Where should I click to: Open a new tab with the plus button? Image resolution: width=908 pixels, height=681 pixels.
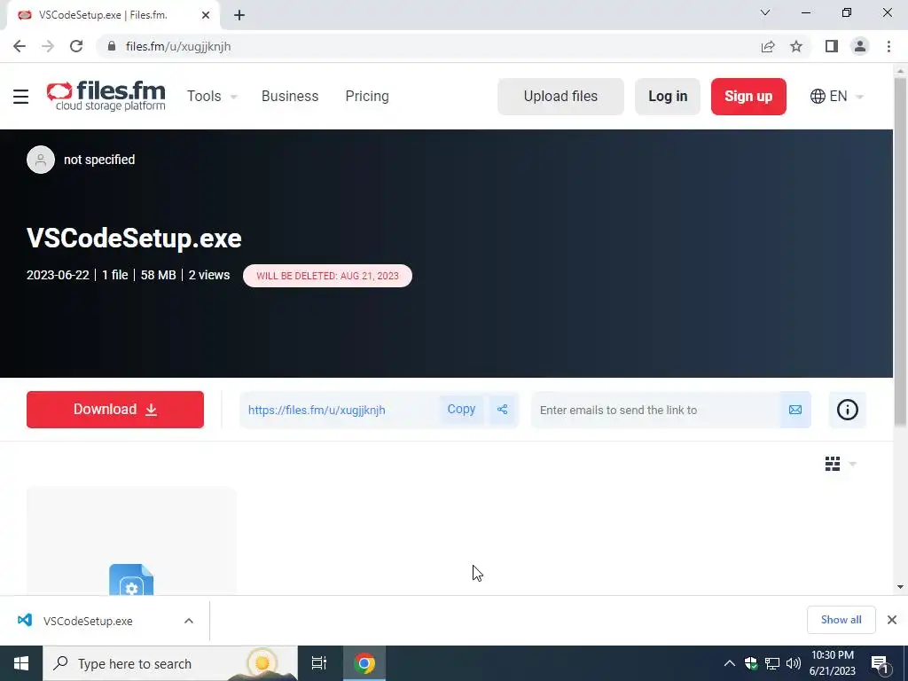point(239,16)
